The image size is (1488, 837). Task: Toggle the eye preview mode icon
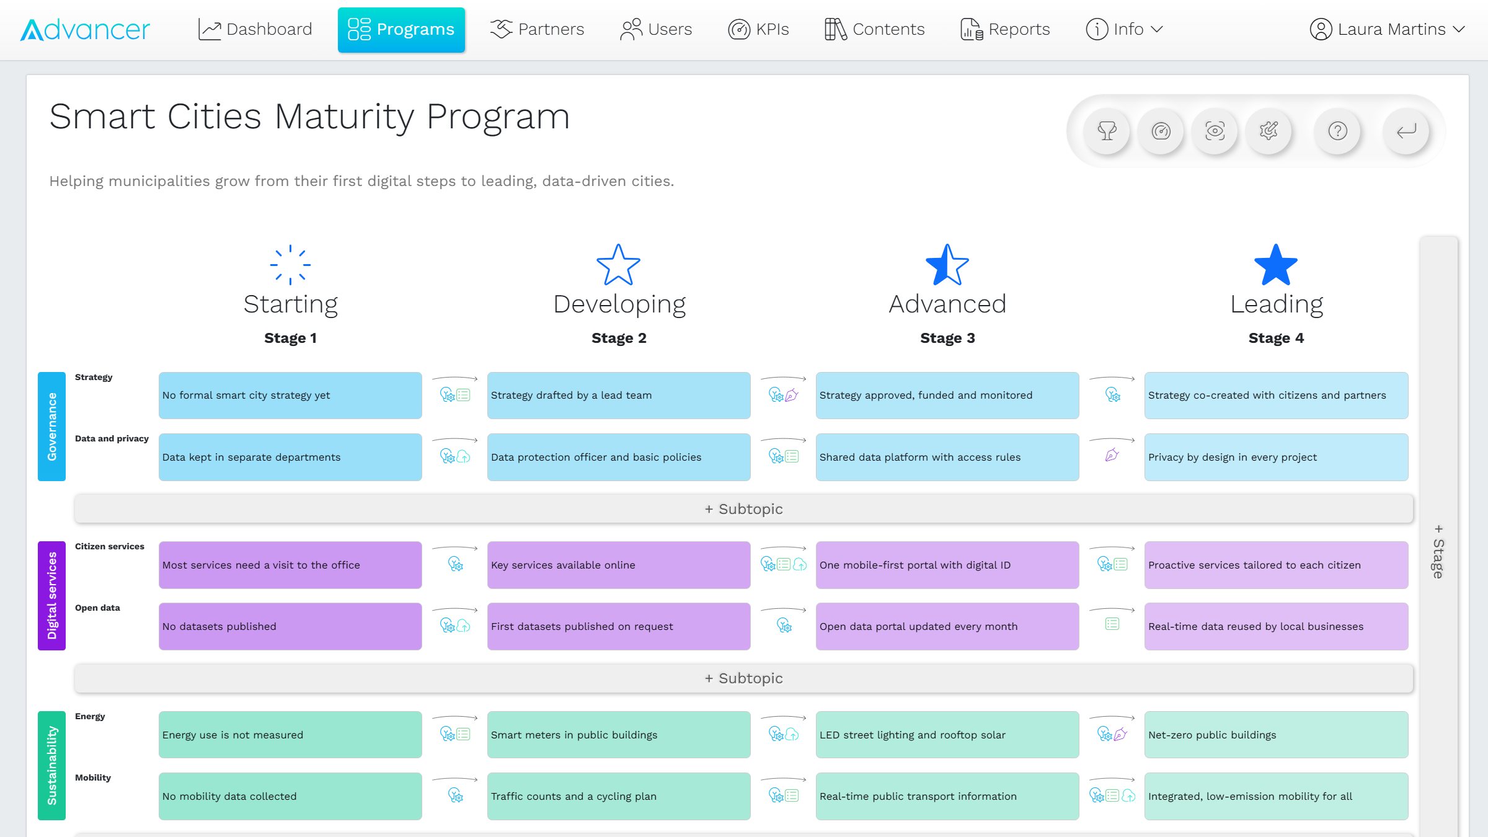[1215, 131]
